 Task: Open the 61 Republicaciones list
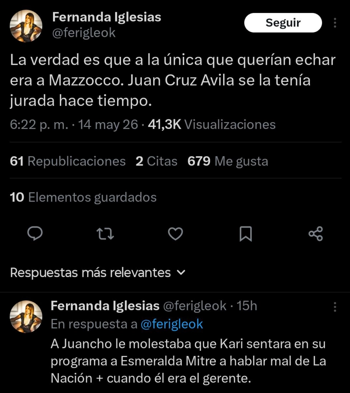click(68, 161)
